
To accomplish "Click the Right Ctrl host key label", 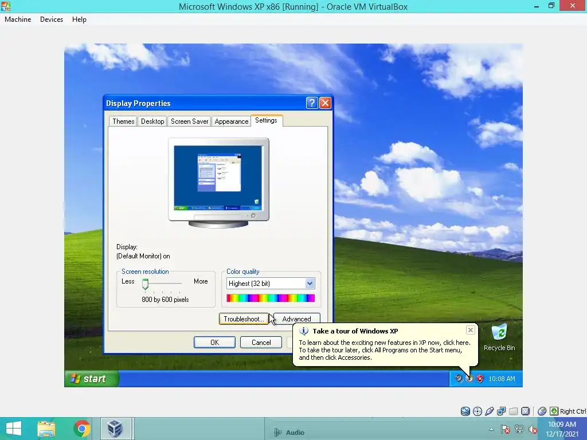I will (x=573, y=411).
